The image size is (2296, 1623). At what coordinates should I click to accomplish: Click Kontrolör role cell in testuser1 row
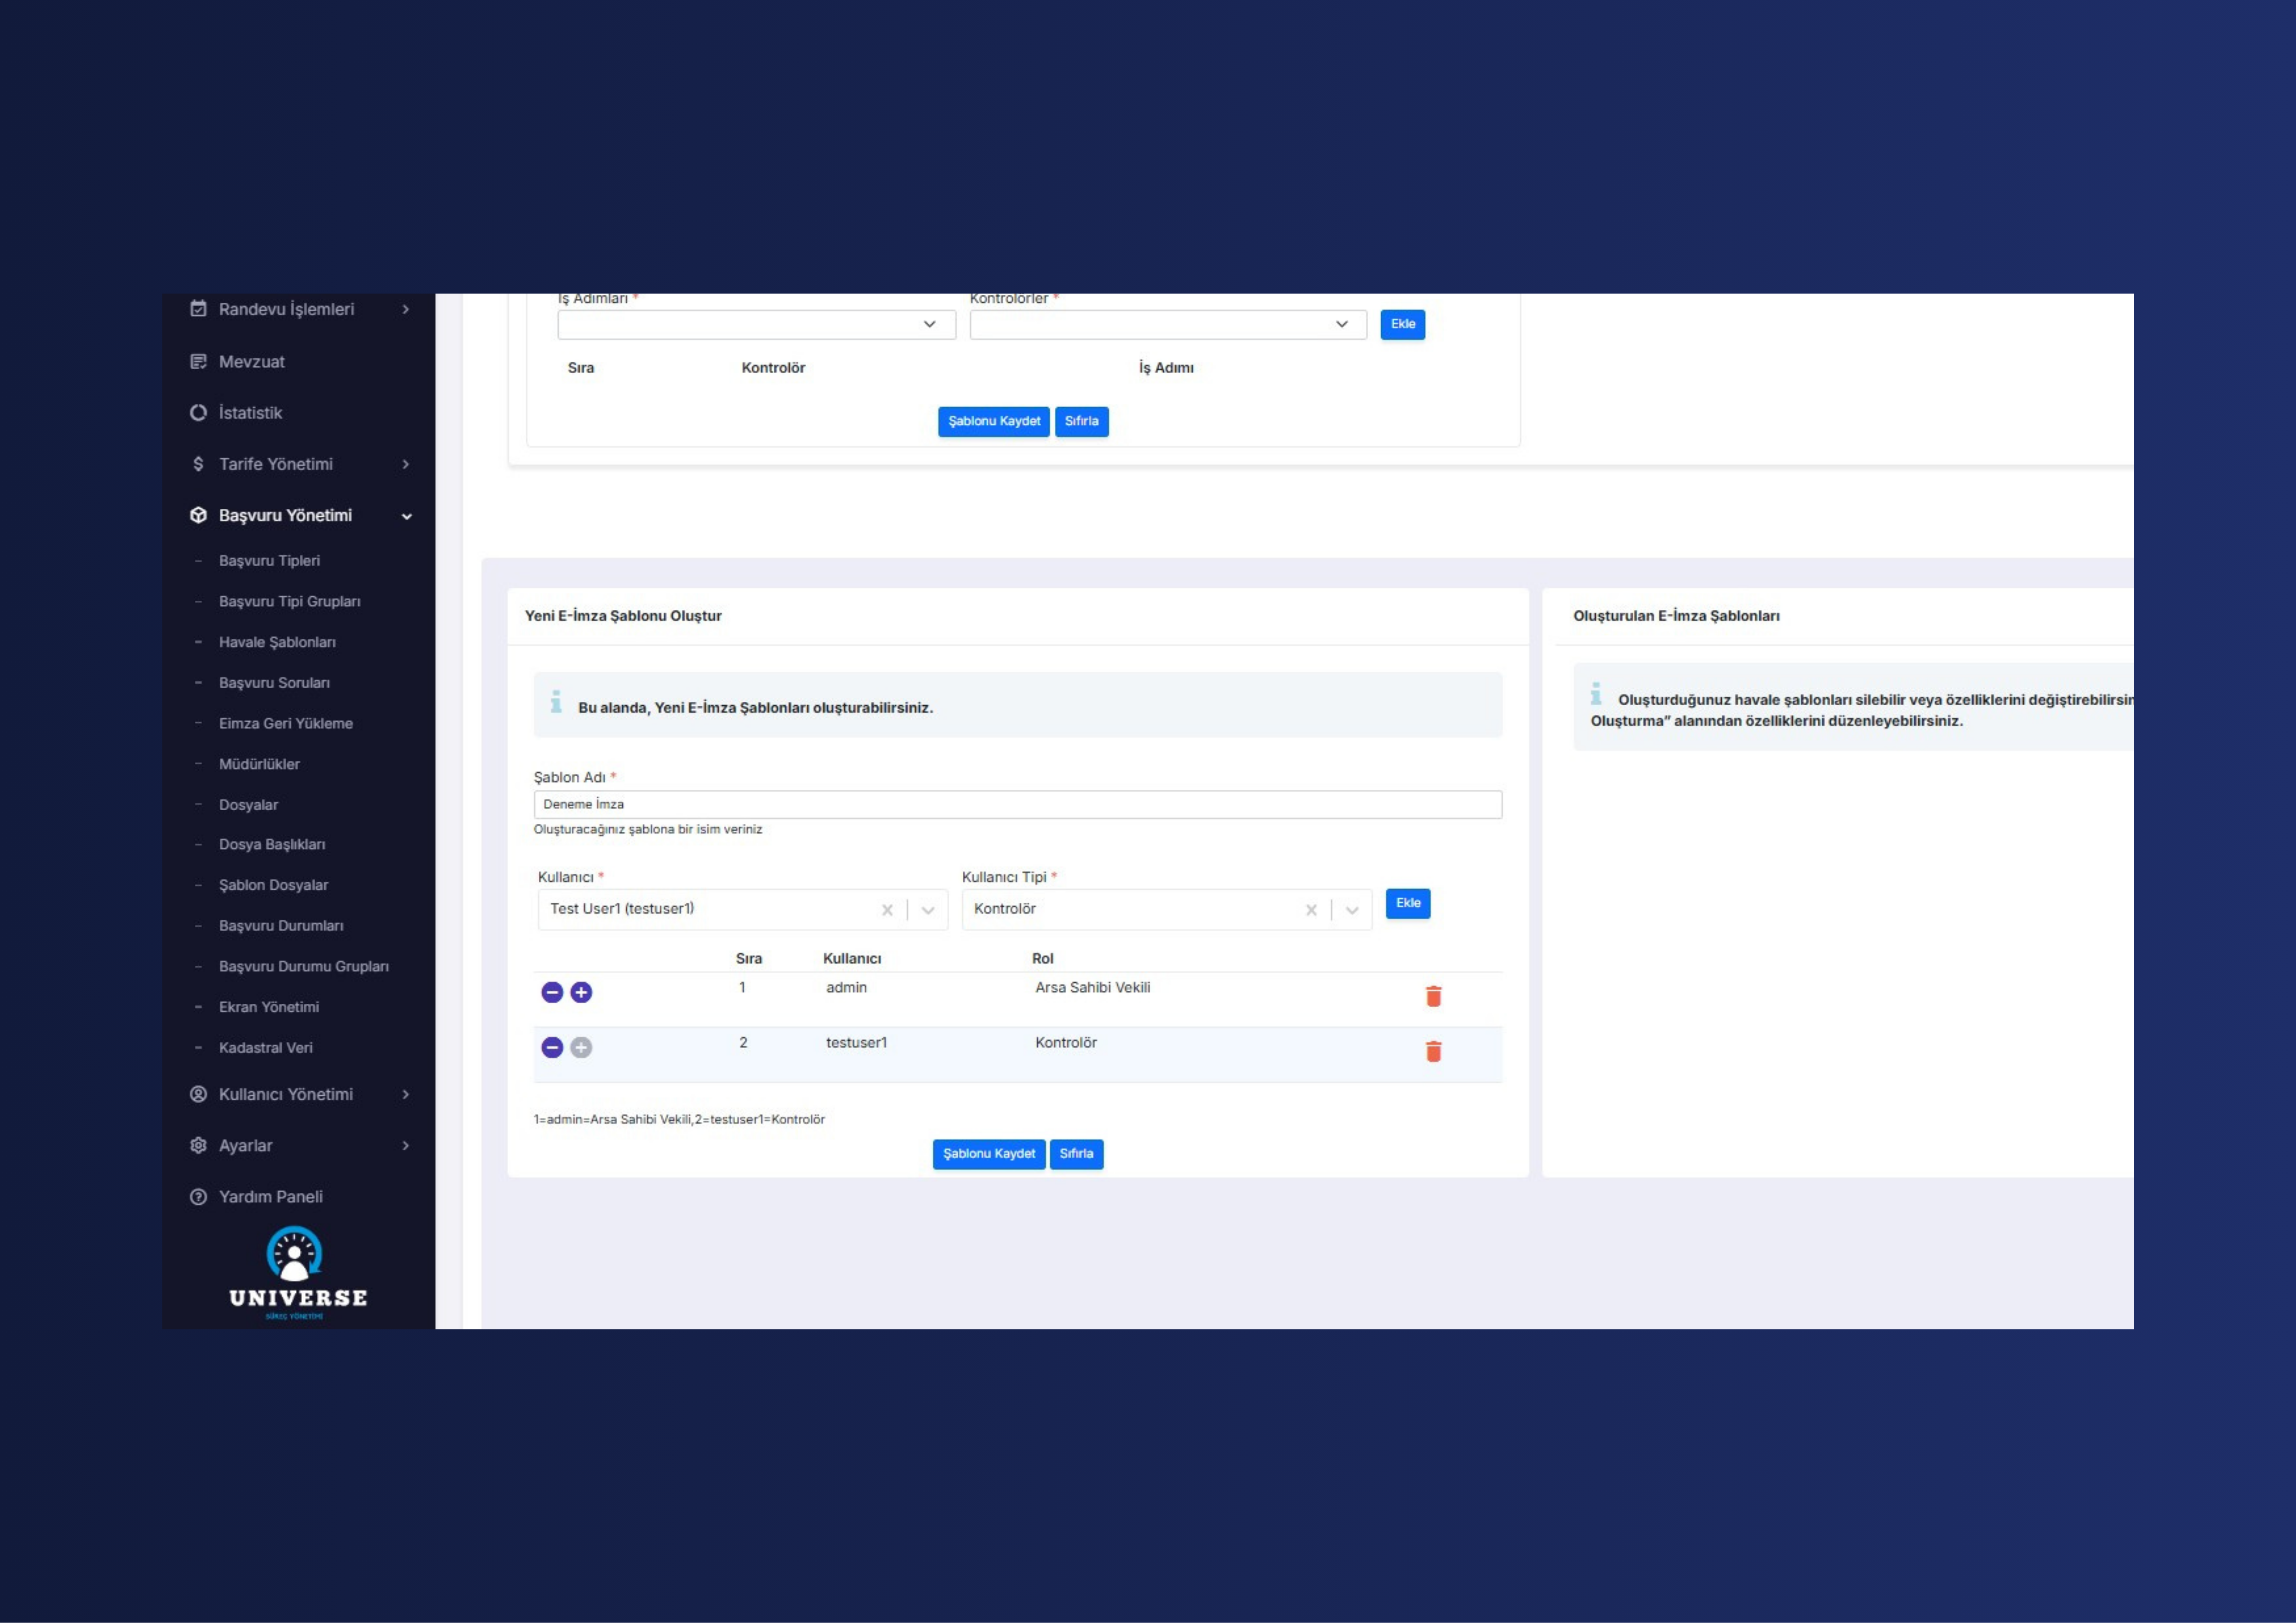click(x=1066, y=1043)
